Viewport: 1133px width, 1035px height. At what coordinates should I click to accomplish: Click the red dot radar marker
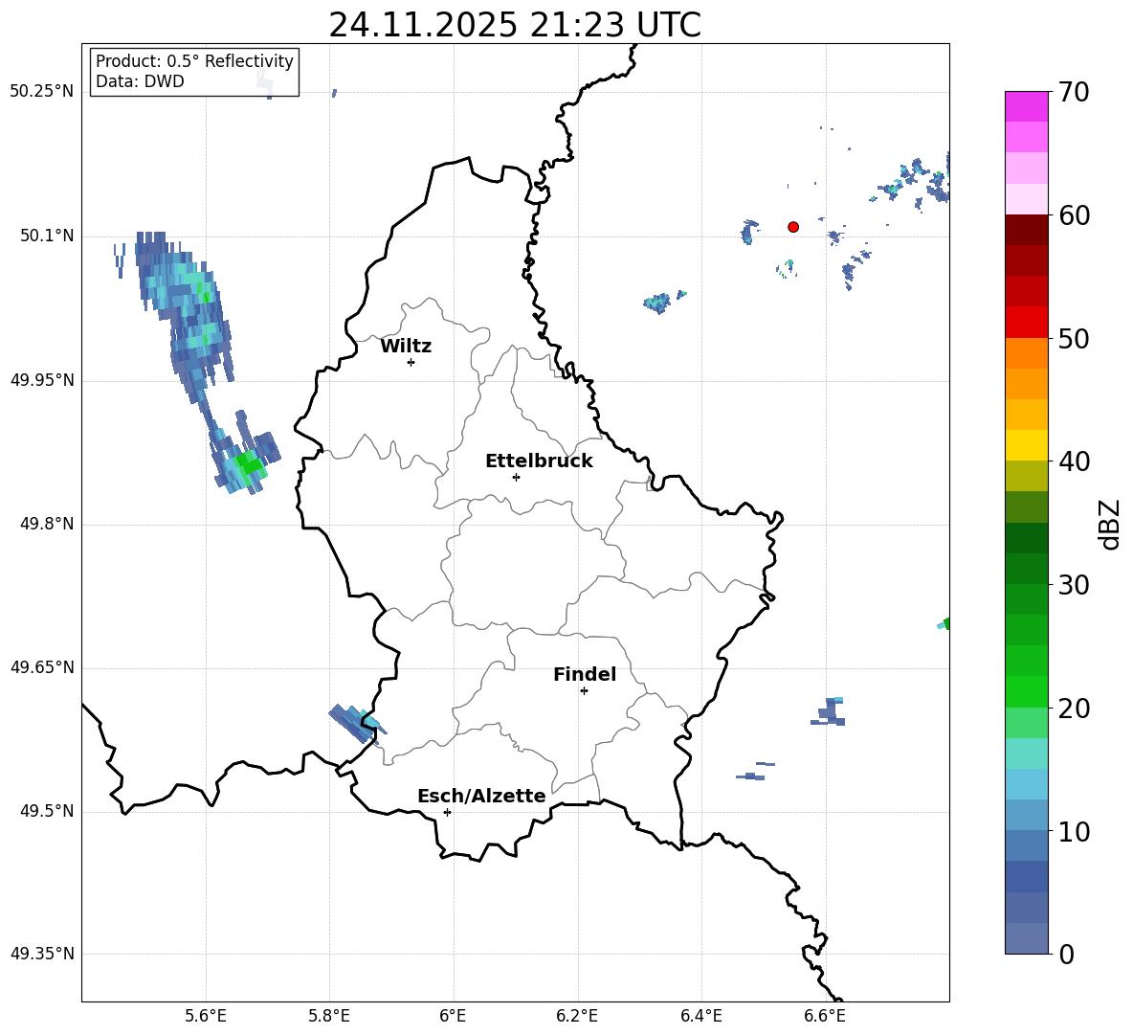[793, 227]
